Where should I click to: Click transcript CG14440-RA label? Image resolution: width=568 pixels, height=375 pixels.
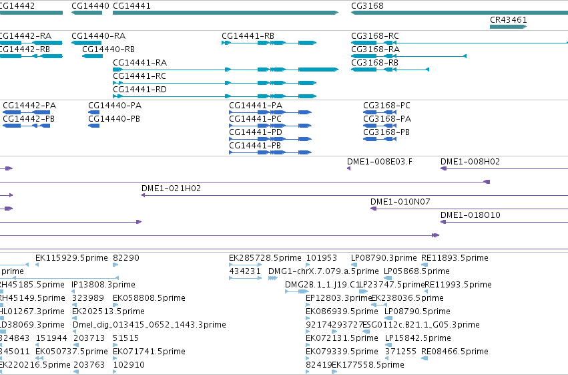pyautogui.click(x=99, y=36)
